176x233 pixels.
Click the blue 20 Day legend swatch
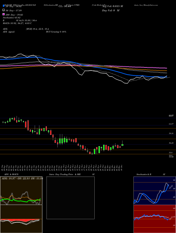coord(4,6)
